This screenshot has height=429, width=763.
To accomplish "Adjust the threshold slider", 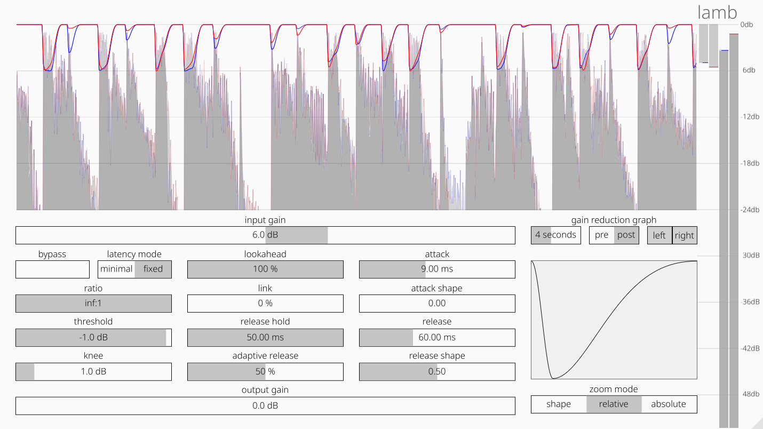I will [x=93, y=337].
